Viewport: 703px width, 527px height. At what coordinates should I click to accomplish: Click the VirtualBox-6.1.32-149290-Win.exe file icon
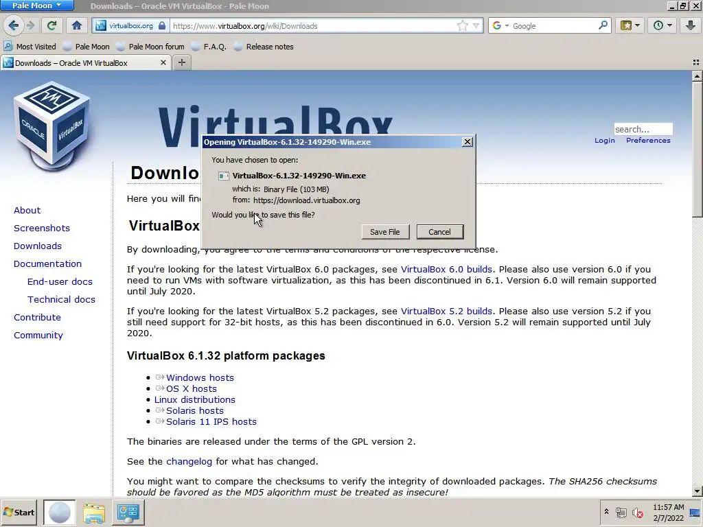[x=223, y=176]
